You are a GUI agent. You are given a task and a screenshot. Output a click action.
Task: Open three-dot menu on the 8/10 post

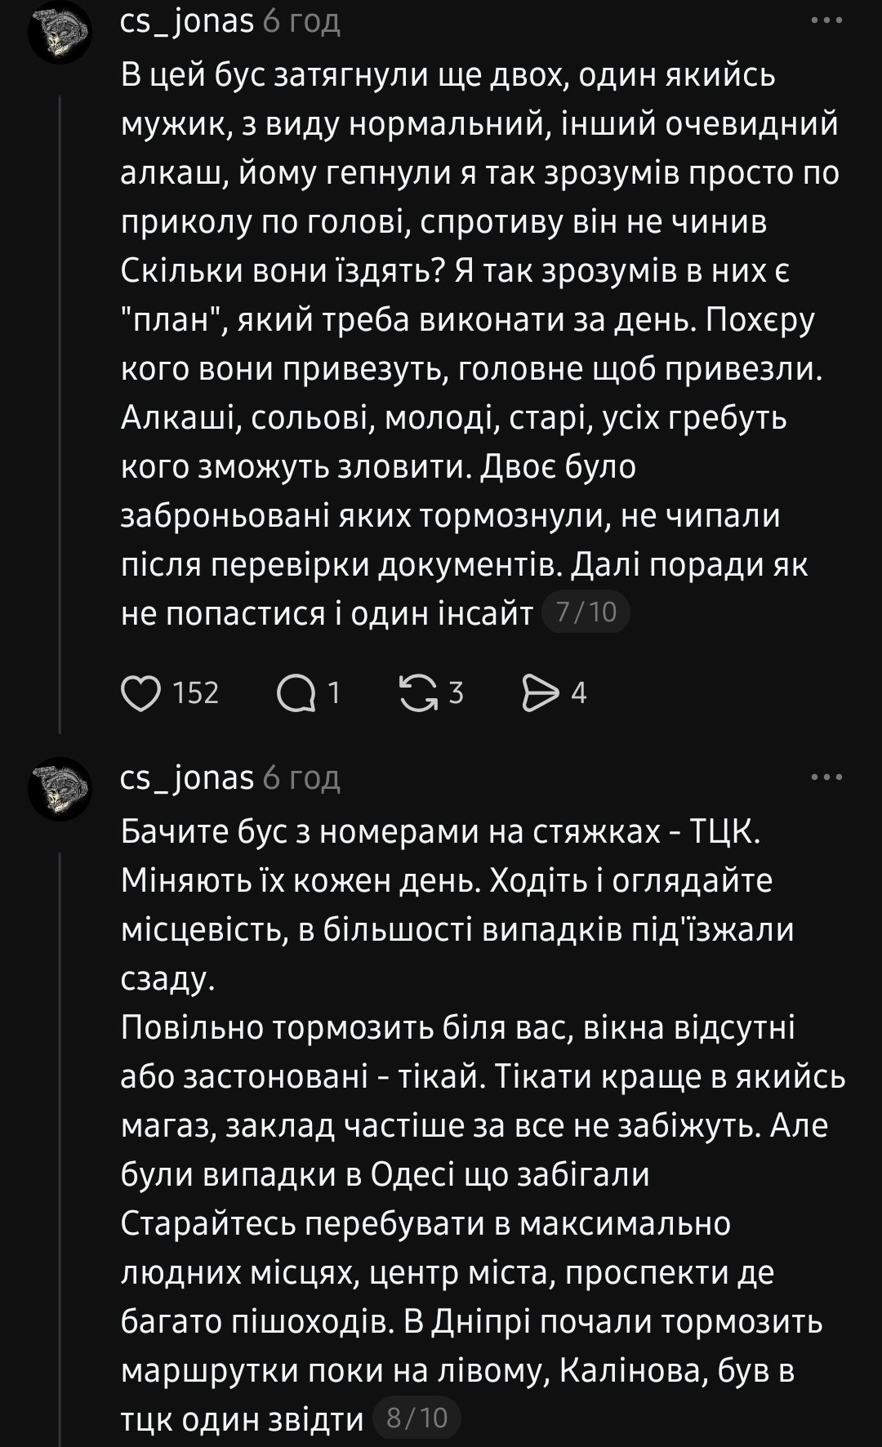tap(826, 777)
